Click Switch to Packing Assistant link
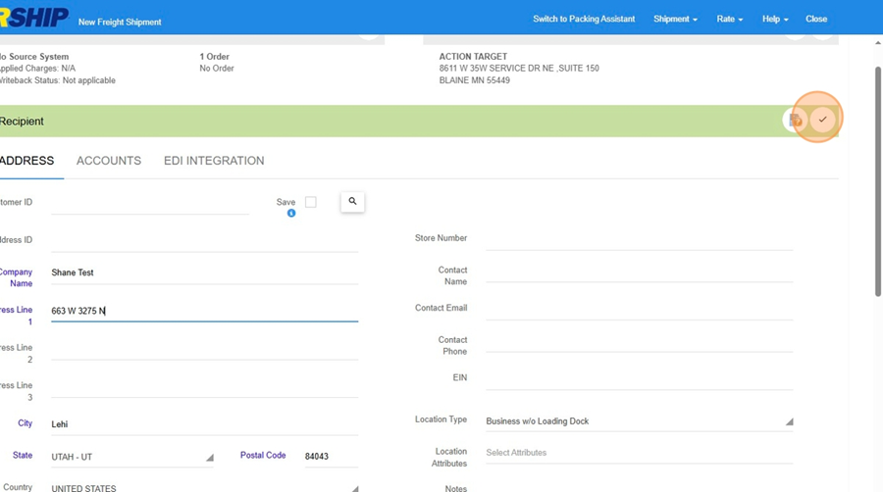The width and height of the screenshot is (883, 492). point(584,19)
